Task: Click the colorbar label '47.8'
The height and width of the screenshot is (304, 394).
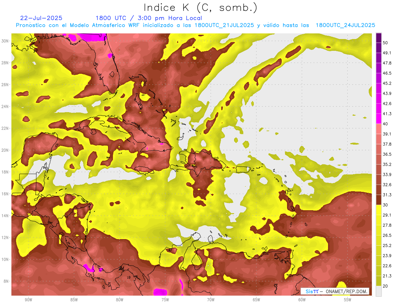Action: tap(387, 63)
